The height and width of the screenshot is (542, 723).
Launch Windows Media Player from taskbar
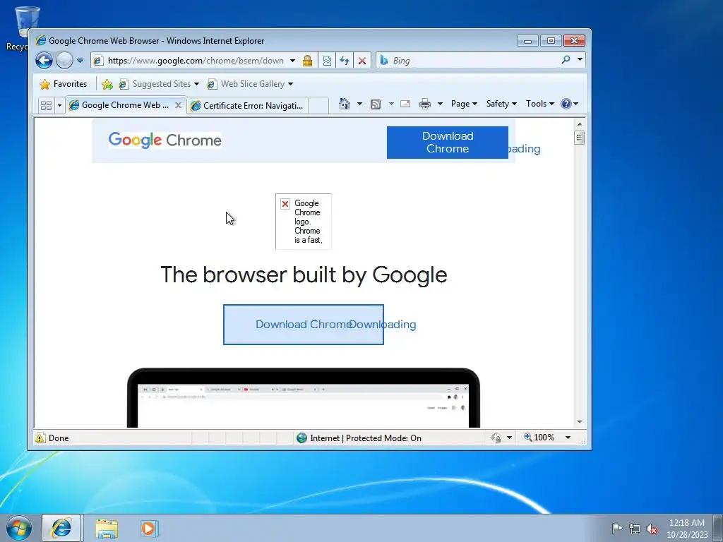[148, 528]
